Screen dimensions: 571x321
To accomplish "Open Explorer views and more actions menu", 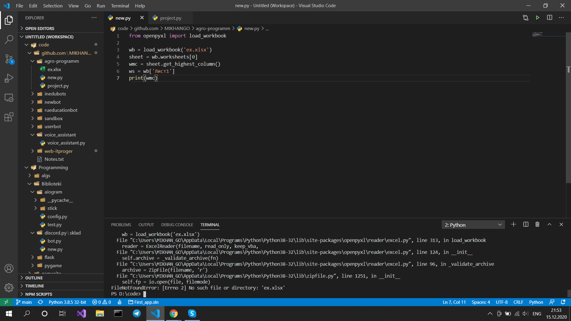I will point(94,18).
